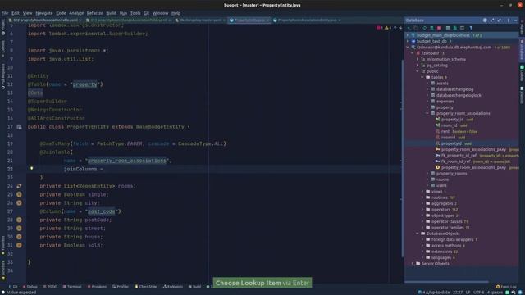The height and width of the screenshot is (295, 525).
Task: Click the gutter icon beside rooms field
Action: (19, 186)
